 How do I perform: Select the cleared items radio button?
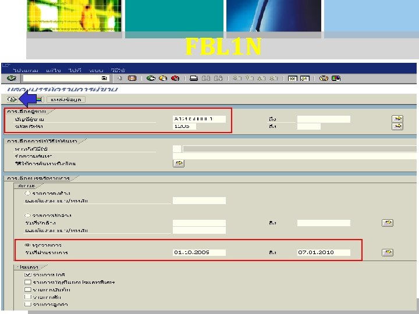point(27,215)
